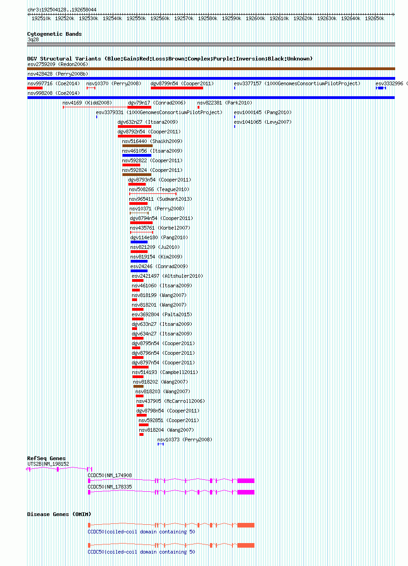Click the blue bar under dgv114e180

139,242
